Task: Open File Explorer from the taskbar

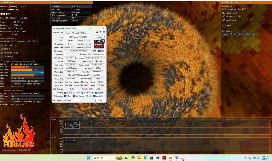Action: (139, 158)
